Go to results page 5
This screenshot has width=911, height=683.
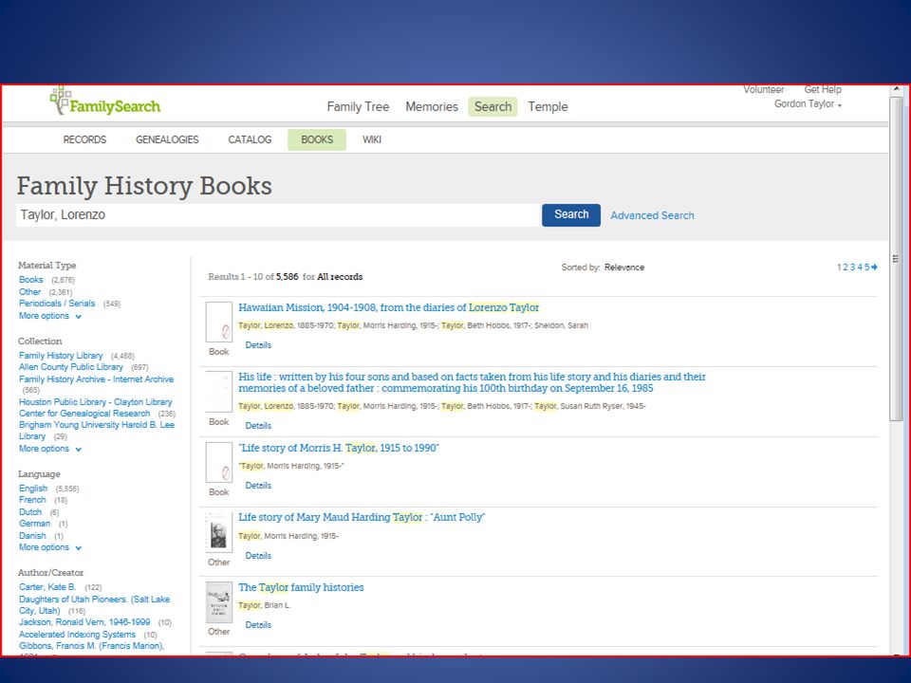click(866, 268)
